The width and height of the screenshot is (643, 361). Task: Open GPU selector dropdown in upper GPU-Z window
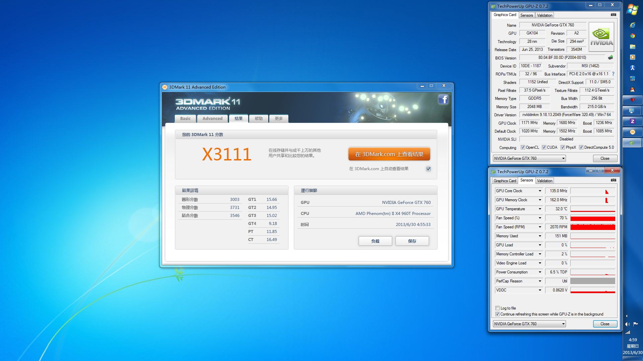coord(529,158)
